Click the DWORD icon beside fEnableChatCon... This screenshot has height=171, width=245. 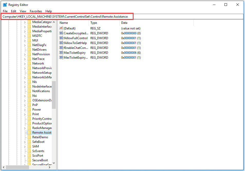tap(61, 48)
